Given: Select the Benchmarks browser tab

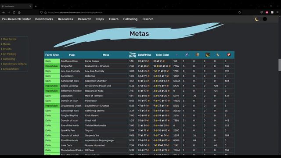Looking at the screenshot, I should [16, 6].
